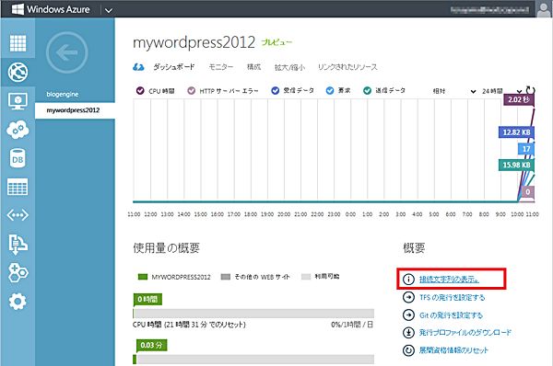Click the 2.02 秒 chart value label
This screenshot has width=553, height=366.
pos(518,99)
